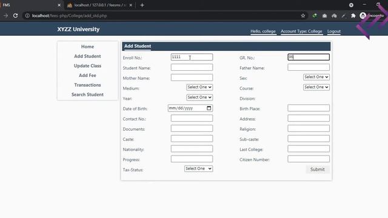Switch to the localhost phpMyAdmin tab

click(99, 5)
